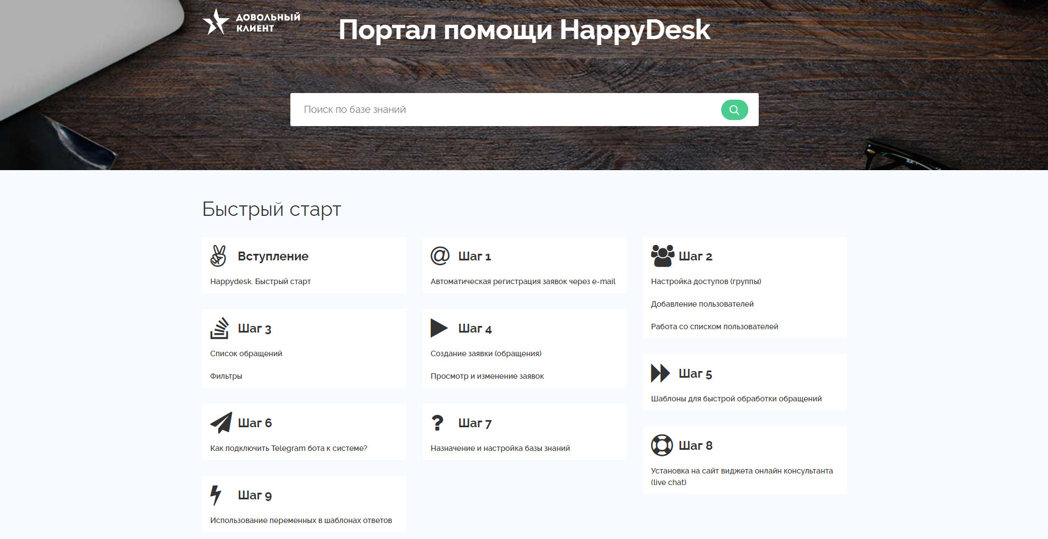1048x539 pixels.
Task: Click the Шаг 2 heading
Action: pyautogui.click(x=695, y=256)
